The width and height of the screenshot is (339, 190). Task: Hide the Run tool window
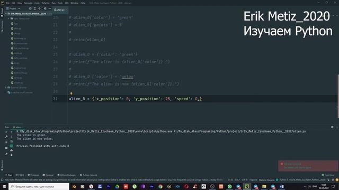coord(337,127)
